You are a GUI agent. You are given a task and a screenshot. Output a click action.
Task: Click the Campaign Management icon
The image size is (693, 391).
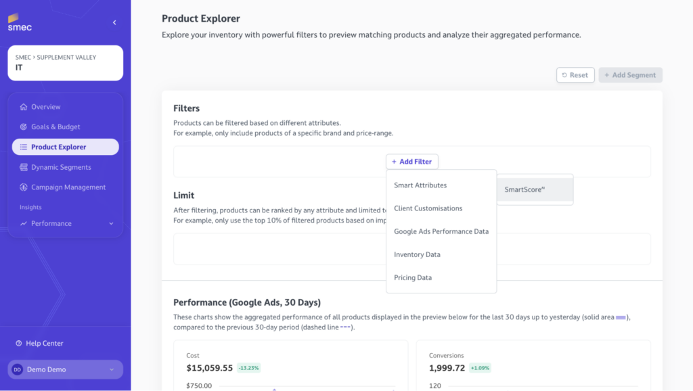(24, 187)
